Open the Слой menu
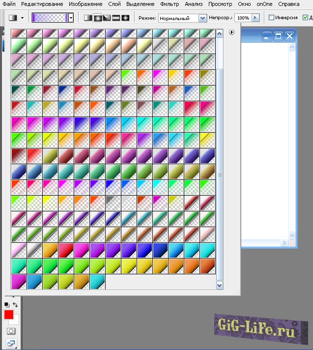The image size is (313, 350). (114, 4)
